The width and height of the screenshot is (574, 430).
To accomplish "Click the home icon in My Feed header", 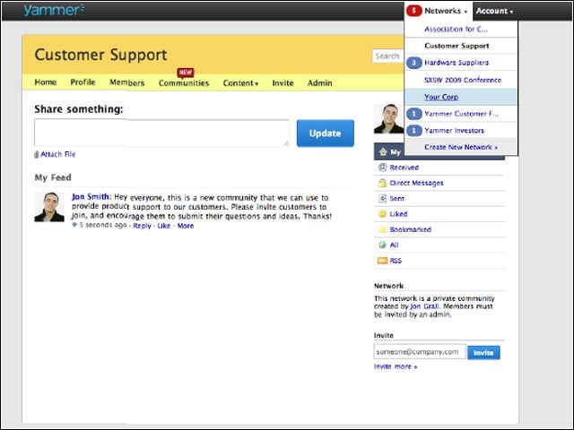I will [x=383, y=151].
